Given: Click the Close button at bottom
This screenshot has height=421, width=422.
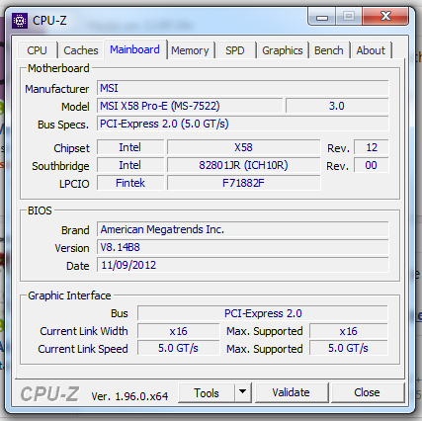Looking at the screenshot, I should pos(367,392).
